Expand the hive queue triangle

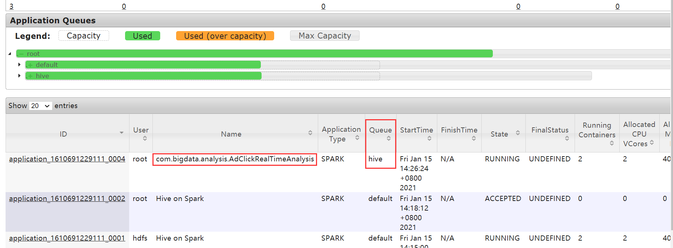(19, 76)
